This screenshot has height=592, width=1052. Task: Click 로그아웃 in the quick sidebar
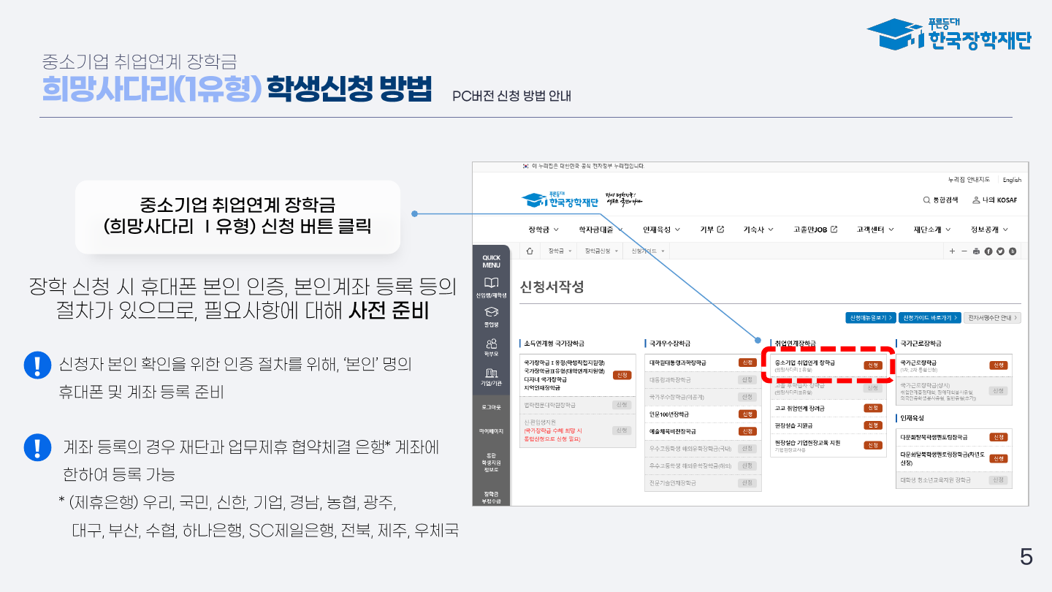pyautogui.click(x=492, y=407)
